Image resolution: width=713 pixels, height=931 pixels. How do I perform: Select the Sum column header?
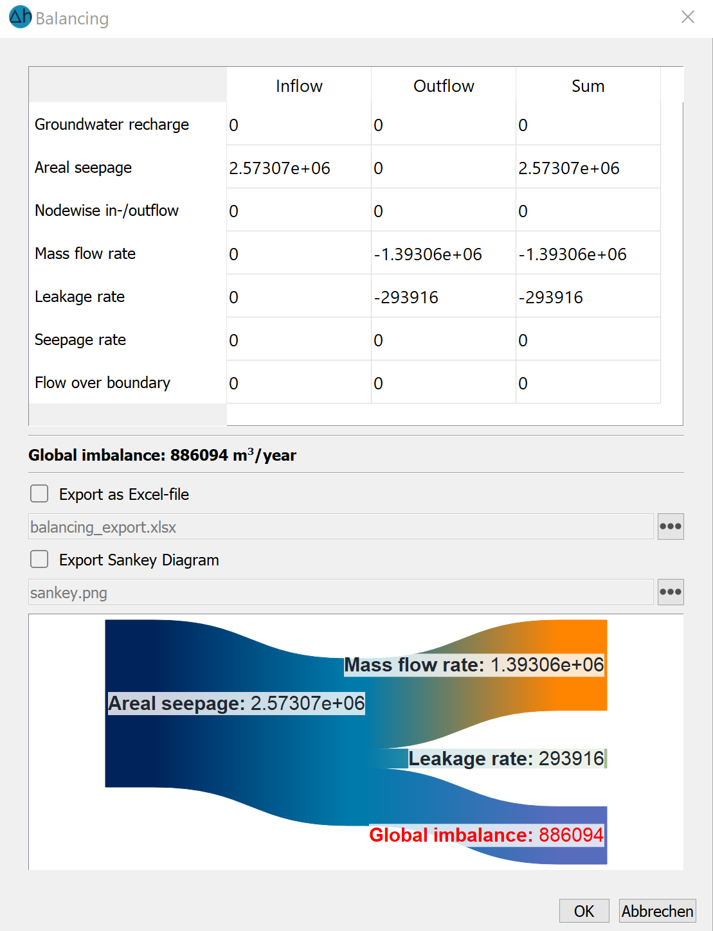click(588, 85)
